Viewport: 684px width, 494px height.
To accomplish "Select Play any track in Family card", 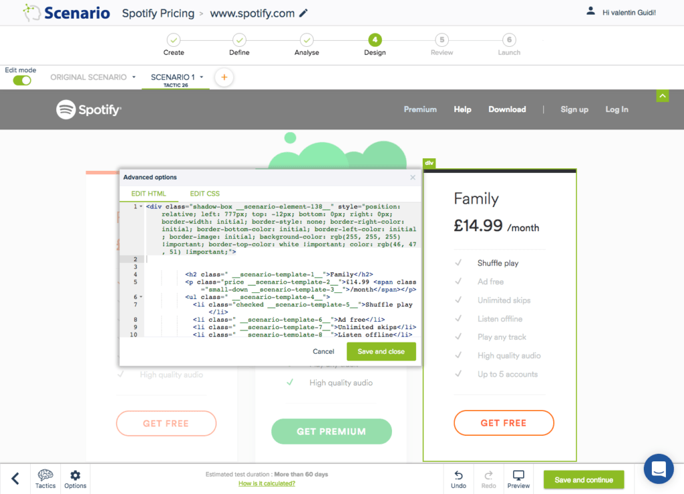I will click(502, 337).
